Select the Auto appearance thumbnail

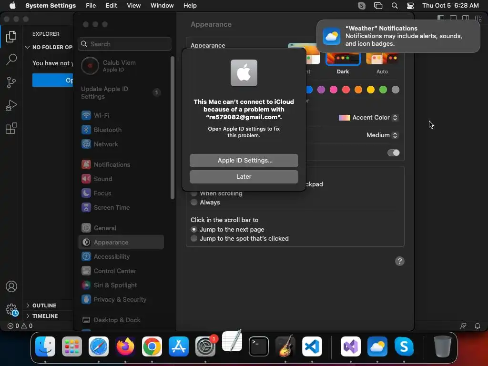pyautogui.click(x=382, y=59)
